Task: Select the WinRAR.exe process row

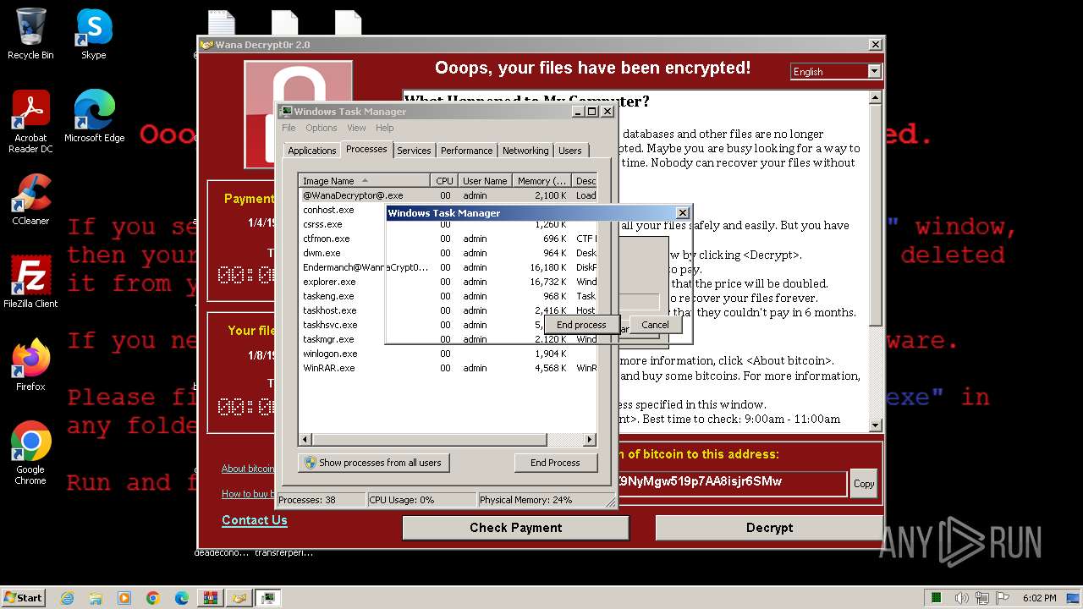Action: [448, 368]
